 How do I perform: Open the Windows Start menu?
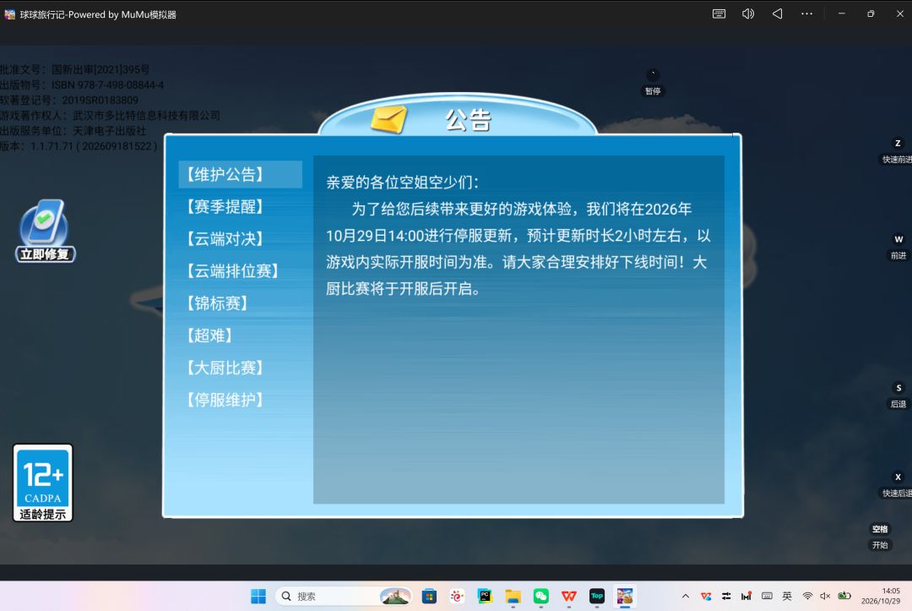point(258,596)
